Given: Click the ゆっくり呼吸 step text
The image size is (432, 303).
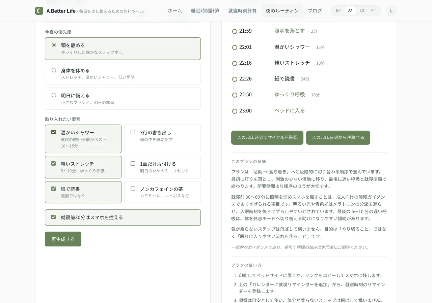Looking at the screenshot, I should click(290, 94).
